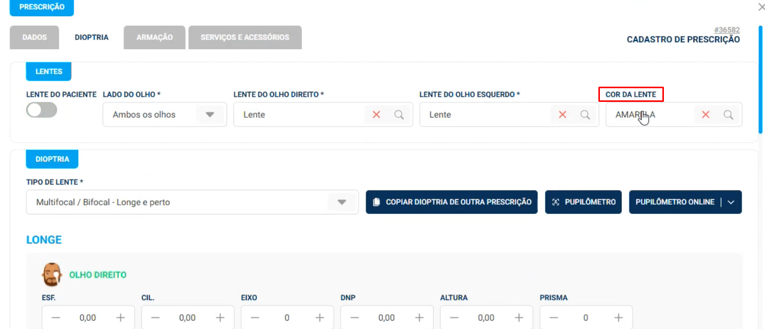The image size is (765, 329).
Task: Toggle the Lente do Paciente switch
Action: [x=42, y=110]
